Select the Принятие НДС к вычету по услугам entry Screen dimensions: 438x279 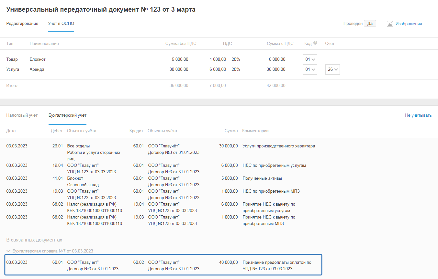(x=269, y=207)
